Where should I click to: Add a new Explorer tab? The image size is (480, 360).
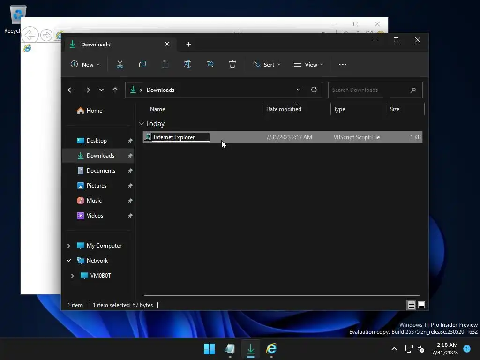188,45
